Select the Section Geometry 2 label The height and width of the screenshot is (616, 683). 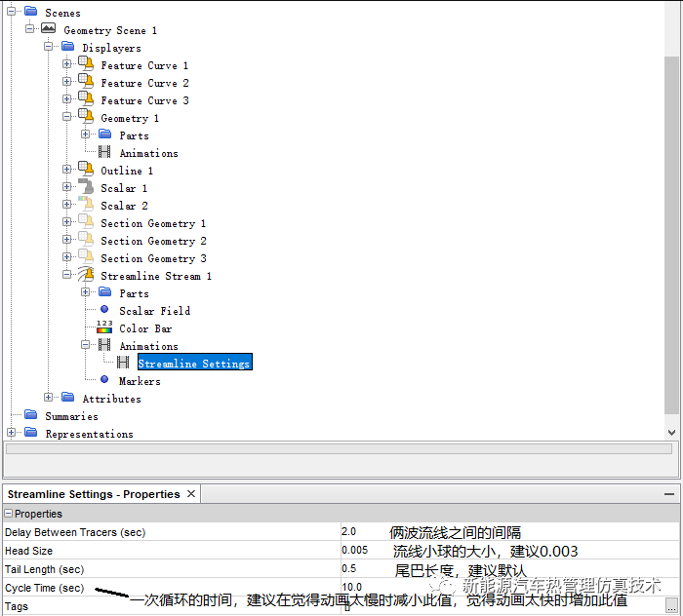coord(153,241)
